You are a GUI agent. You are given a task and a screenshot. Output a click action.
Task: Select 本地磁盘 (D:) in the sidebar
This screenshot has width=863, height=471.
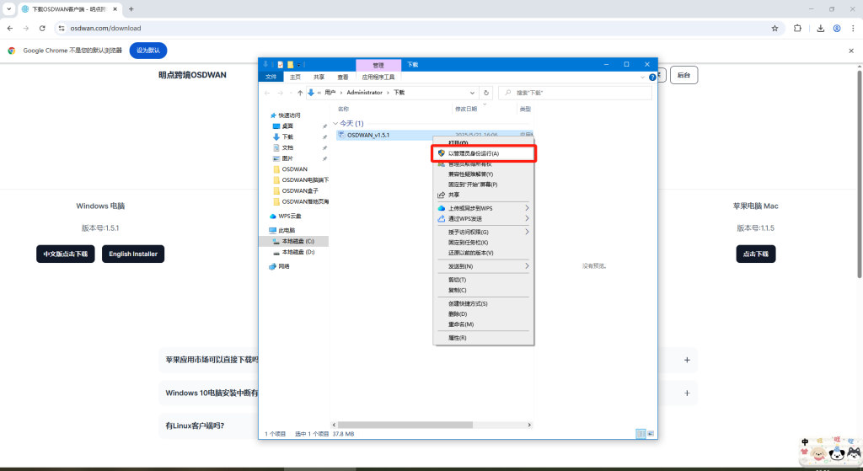[297, 252]
